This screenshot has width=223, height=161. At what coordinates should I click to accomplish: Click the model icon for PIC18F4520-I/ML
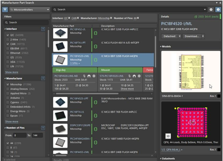pos(96,60)
